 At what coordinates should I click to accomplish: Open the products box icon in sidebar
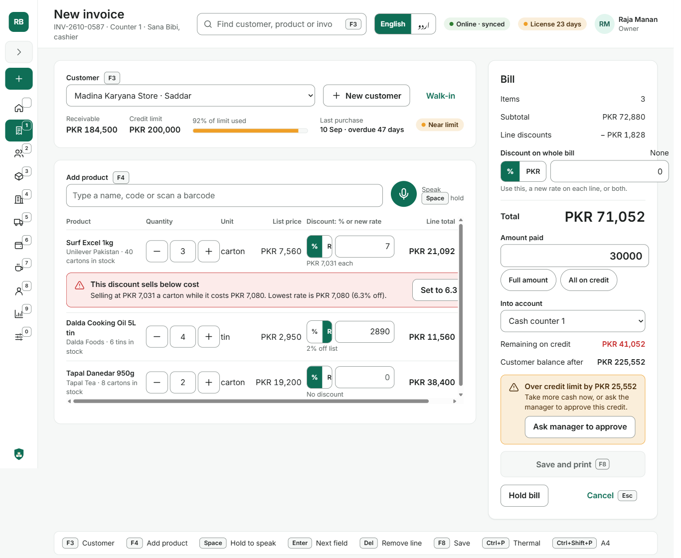19,176
